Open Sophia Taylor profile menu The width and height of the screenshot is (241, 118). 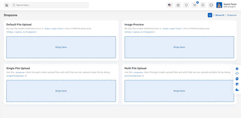pos(226,5)
